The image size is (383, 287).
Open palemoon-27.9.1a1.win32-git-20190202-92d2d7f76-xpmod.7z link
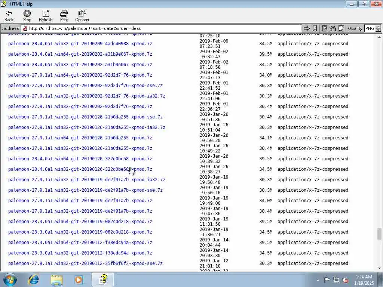click(80, 107)
